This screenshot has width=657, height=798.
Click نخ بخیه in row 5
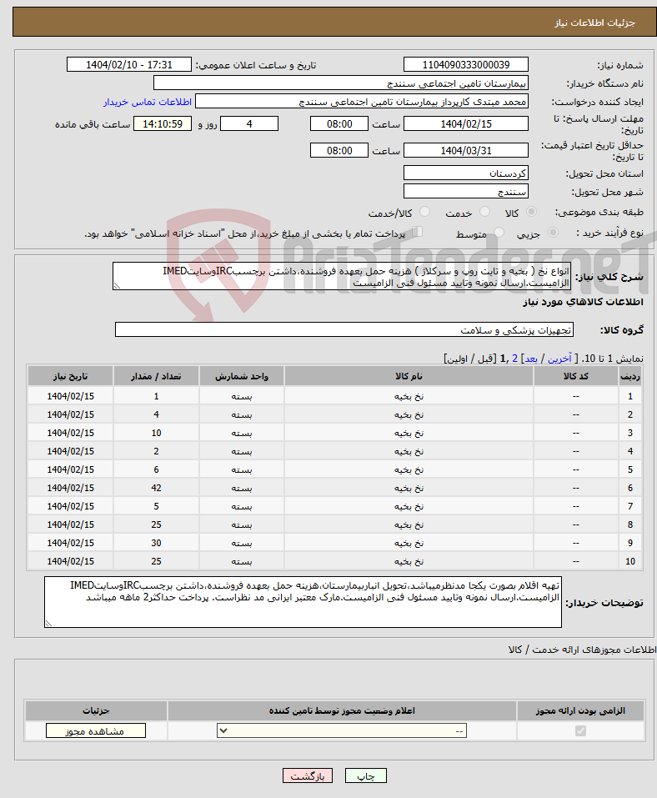pyautogui.click(x=409, y=469)
